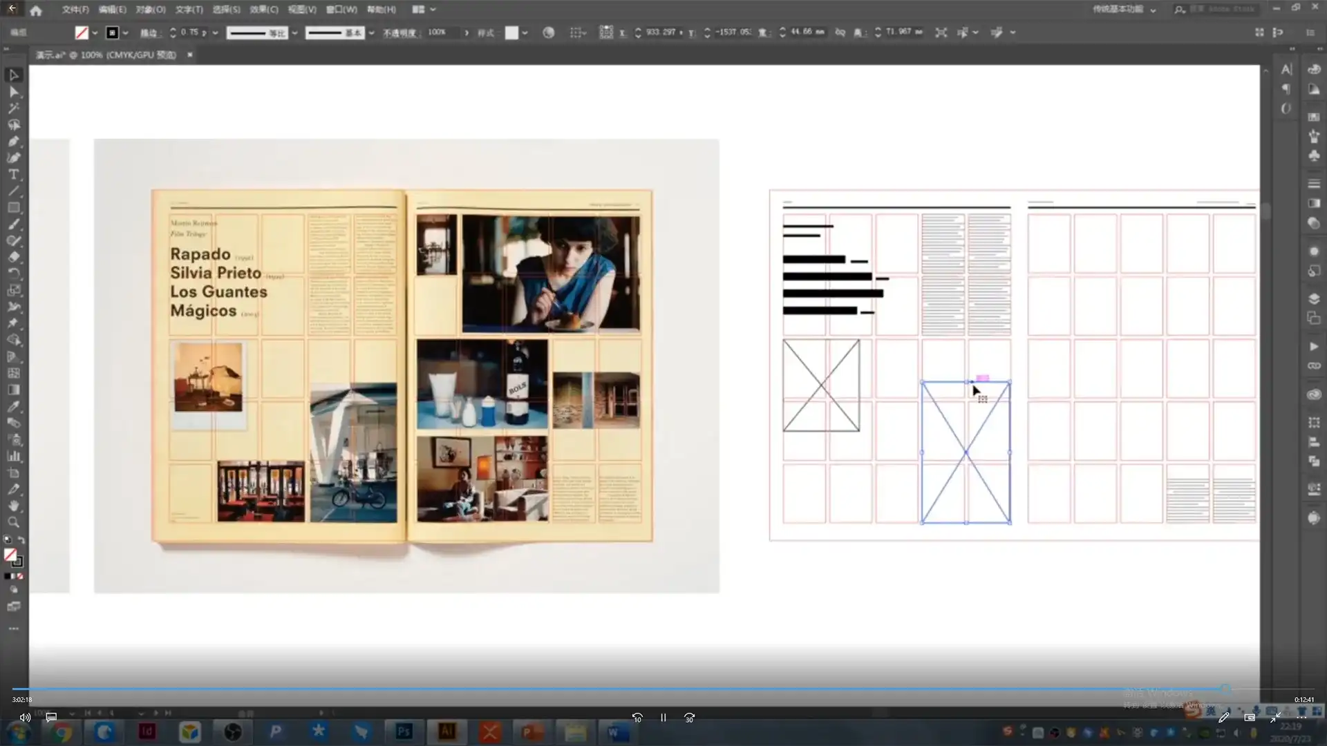Expand the workspace switcher dropdown
This screenshot has height=746, width=1327.
1152,10
